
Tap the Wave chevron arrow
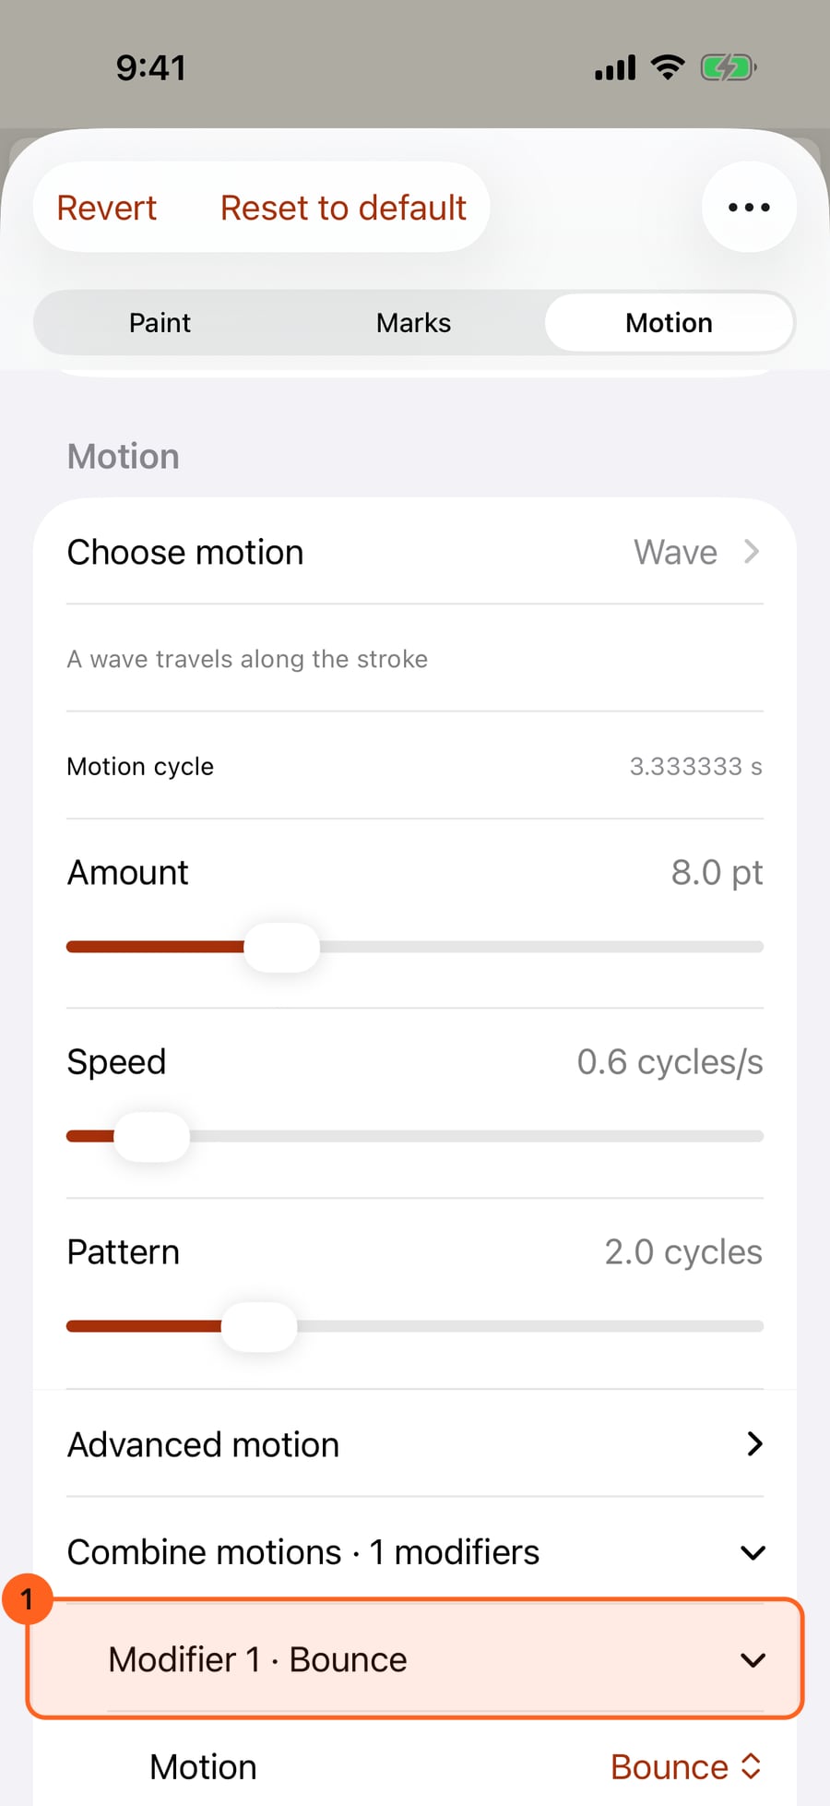[752, 552]
